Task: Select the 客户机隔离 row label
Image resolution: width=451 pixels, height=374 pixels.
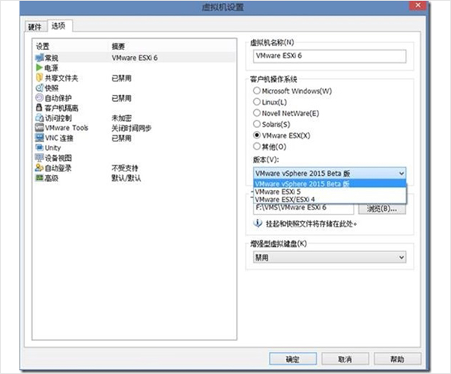Action: [x=61, y=108]
